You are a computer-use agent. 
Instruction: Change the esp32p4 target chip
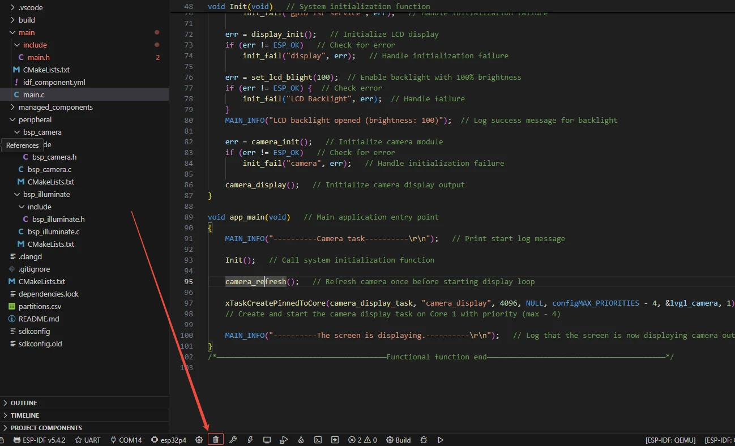169,440
